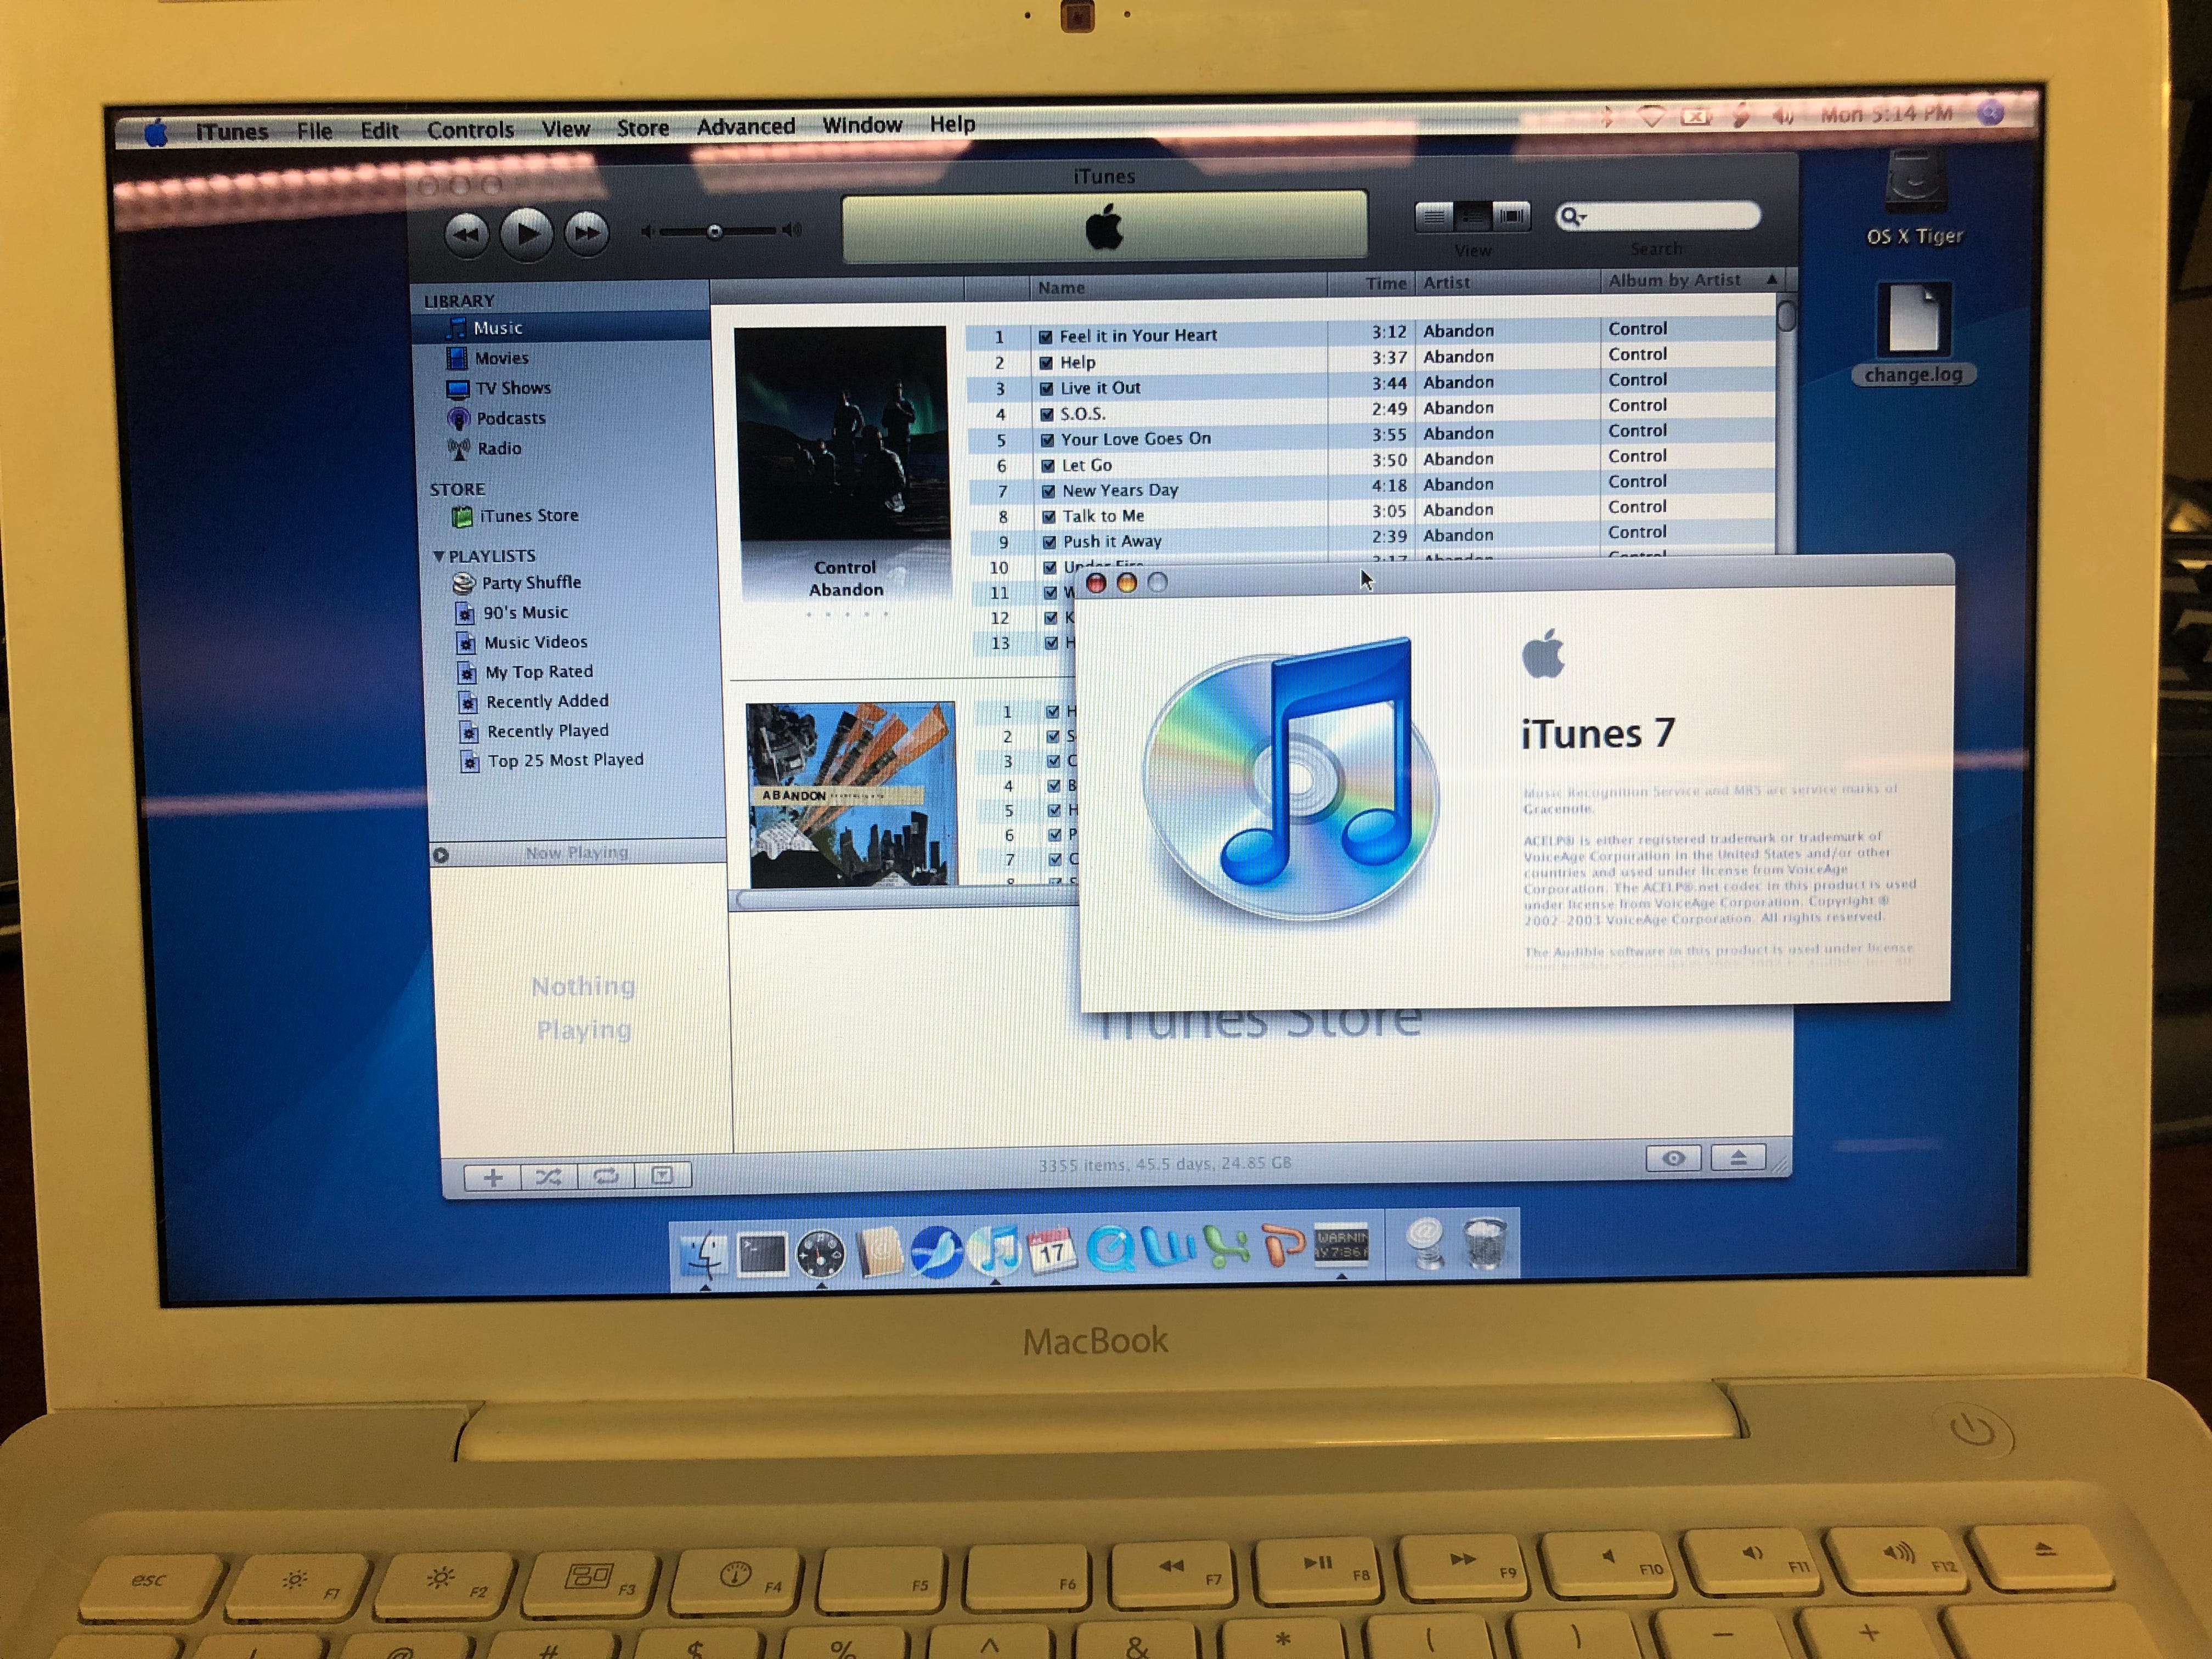Click the repeat button at the bottom

(605, 1177)
